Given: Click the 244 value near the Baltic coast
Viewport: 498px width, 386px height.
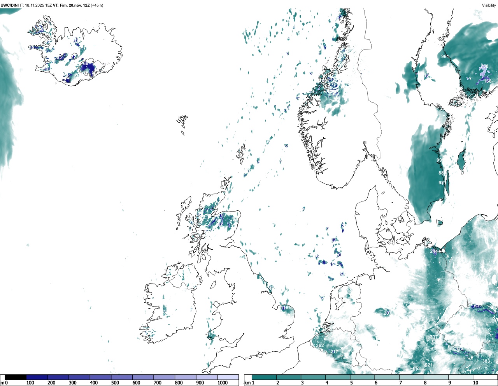Looking at the screenshot, I should (x=434, y=251).
